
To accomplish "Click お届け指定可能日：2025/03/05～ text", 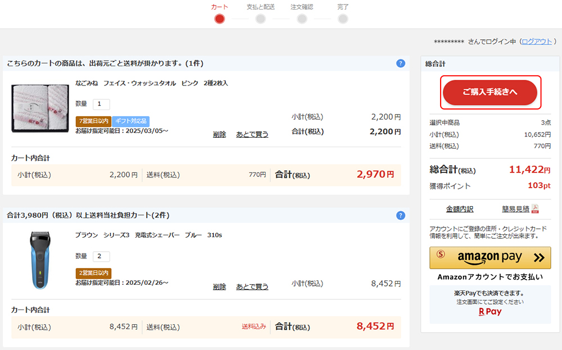I will pos(121,131).
